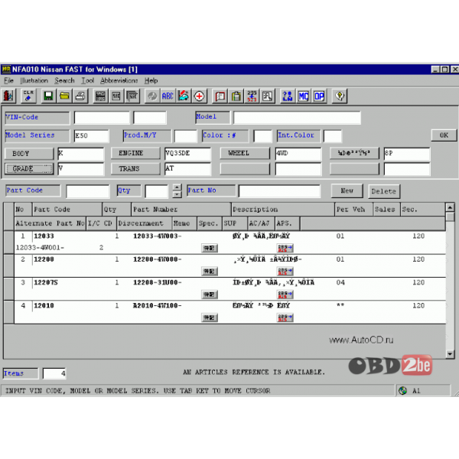Click the question mark person icon
The height and width of the screenshot is (459, 459).
click(x=288, y=96)
